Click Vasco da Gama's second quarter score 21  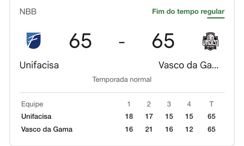(149, 129)
